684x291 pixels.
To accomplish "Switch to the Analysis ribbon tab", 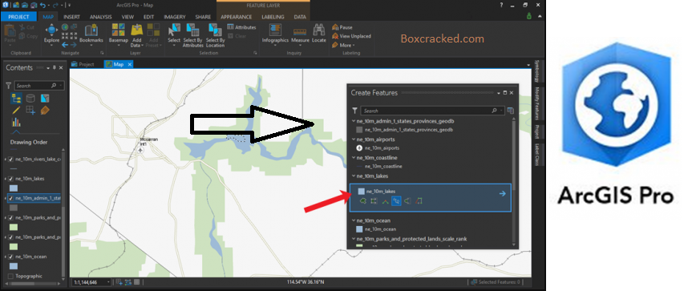I will coord(101,17).
